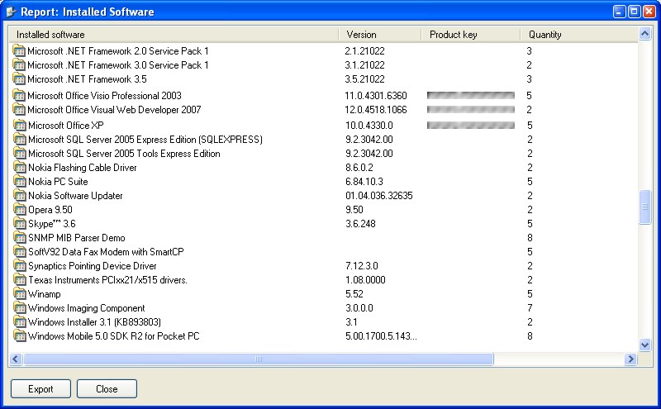Viewport: 661px width, 409px height.
Task: Click icon of SQL Server 2005 Express Edition (SQLEXPRESS)
Action: point(19,139)
